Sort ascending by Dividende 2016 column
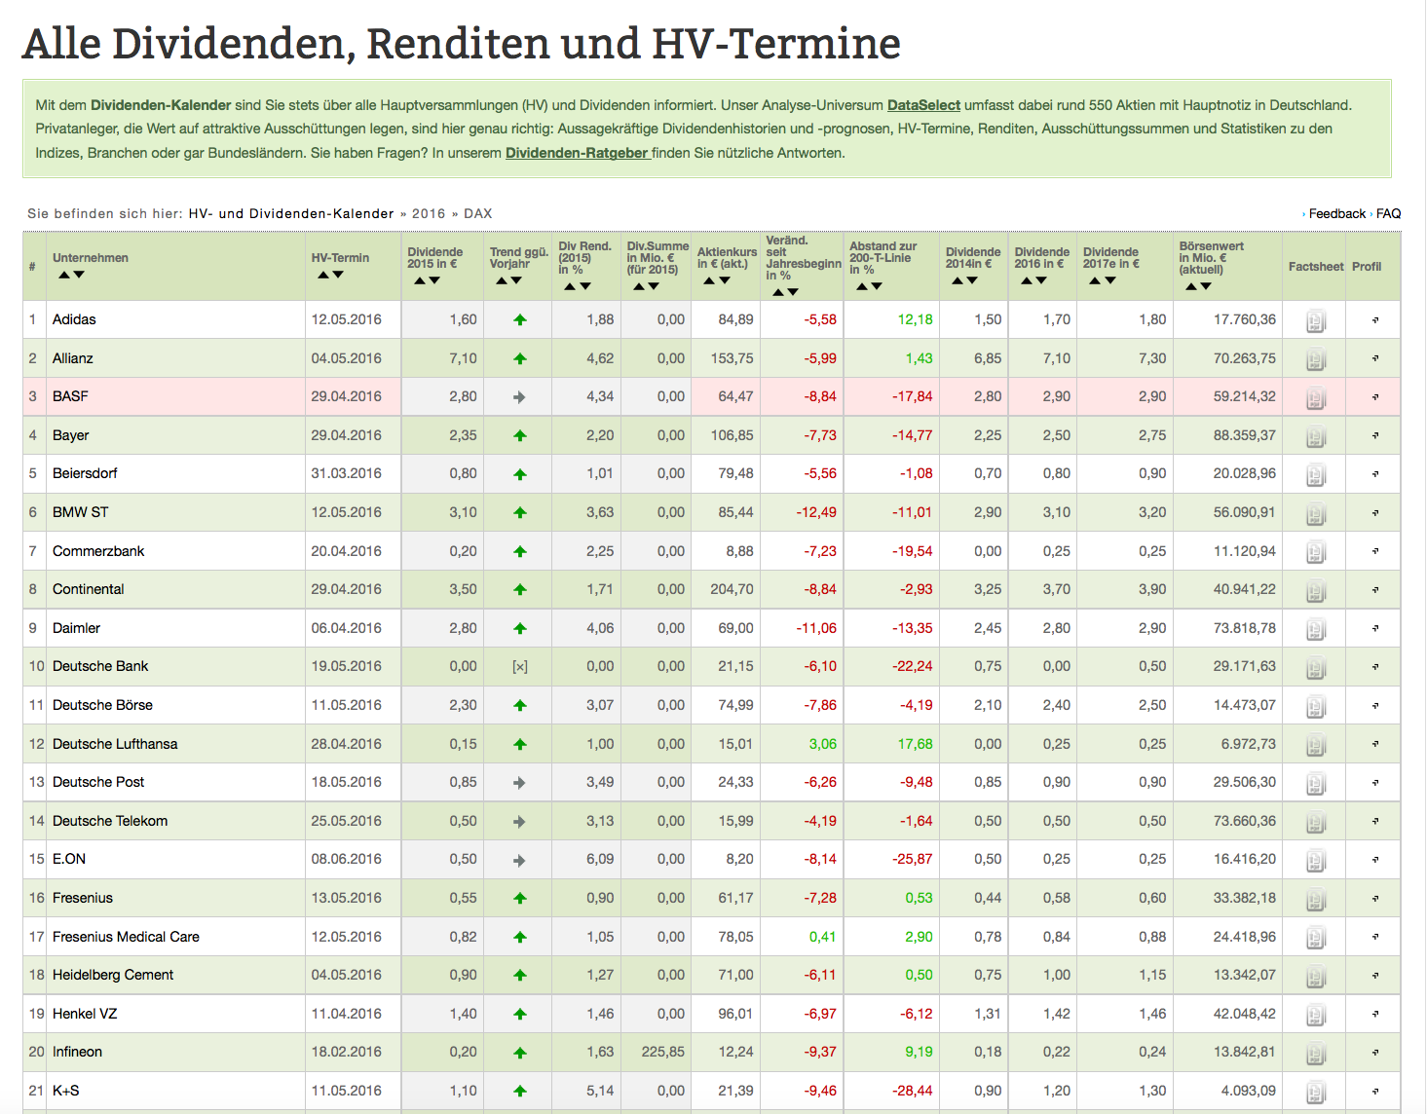1427x1114 pixels. [1027, 280]
